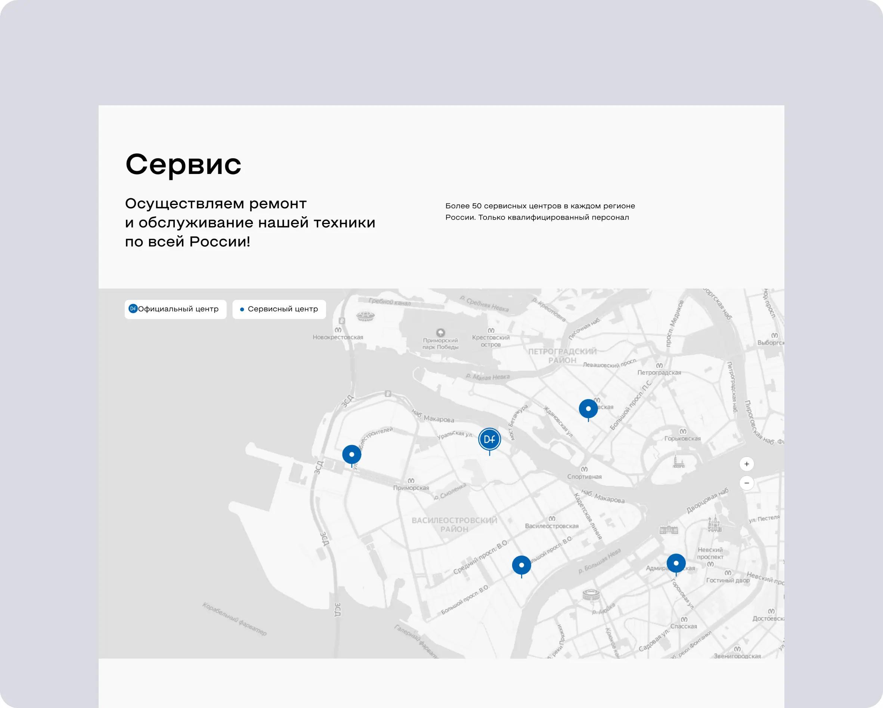Click the Достоевская metro icon

pyautogui.click(x=772, y=611)
